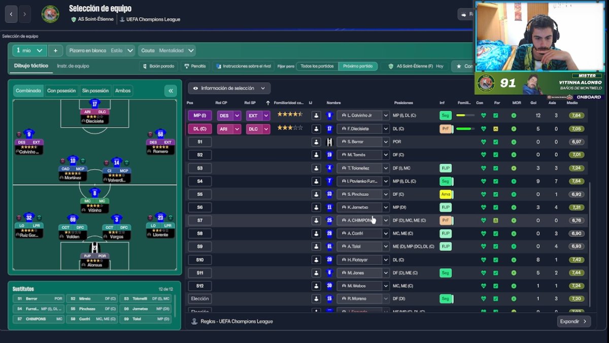The width and height of the screenshot is (609, 343).
Task: Collapse the tactics pitch panel with double-arrow
Action: pyautogui.click(x=171, y=91)
